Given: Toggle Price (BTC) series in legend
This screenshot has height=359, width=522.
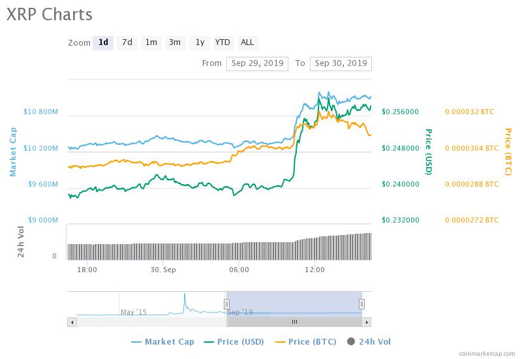Looking at the screenshot, I should click(306, 341).
